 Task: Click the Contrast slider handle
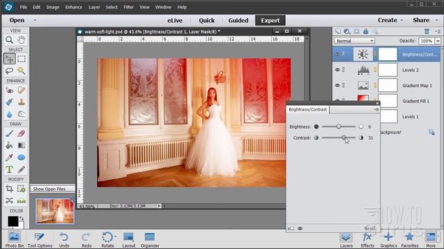point(344,138)
